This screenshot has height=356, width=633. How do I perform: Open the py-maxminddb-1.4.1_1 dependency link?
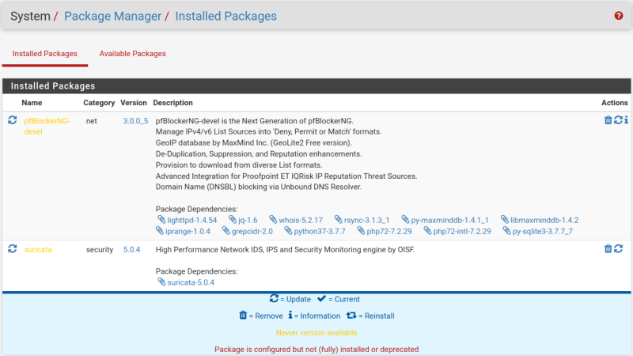[x=449, y=220]
